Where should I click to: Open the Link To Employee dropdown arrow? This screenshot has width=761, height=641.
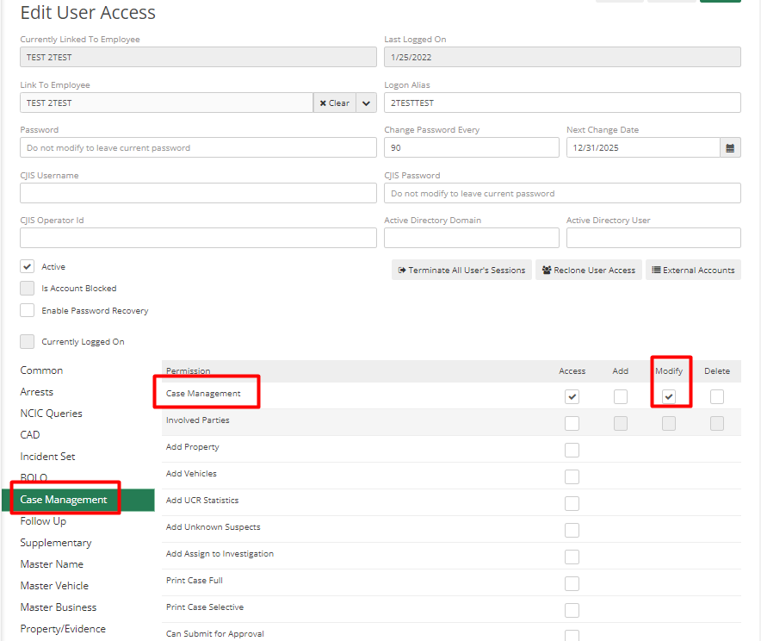coord(366,102)
